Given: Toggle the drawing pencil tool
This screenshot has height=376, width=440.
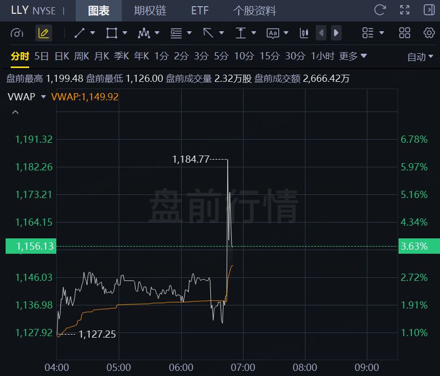Looking at the screenshot, I should pyautogui.click(x=44, y=33).
